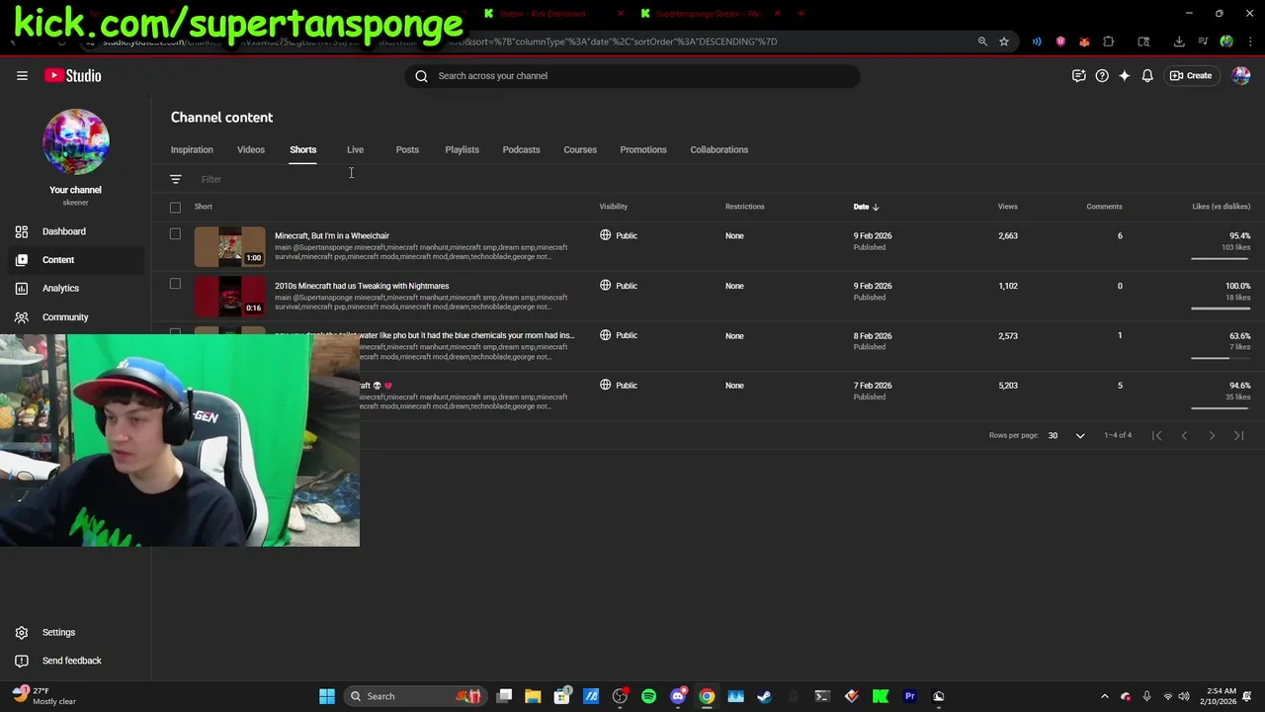Open the Chrome three-dot menu

pos(1248,42)
